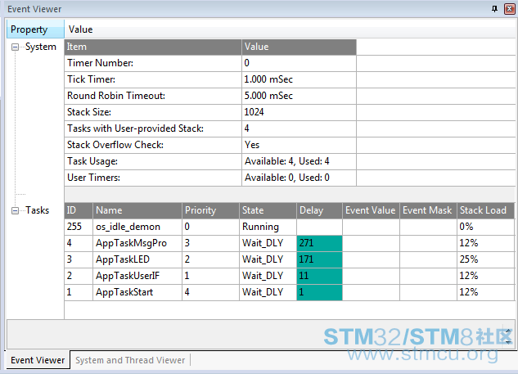
Task: Select the Task Usage: row label
Action: click(92, 161)
